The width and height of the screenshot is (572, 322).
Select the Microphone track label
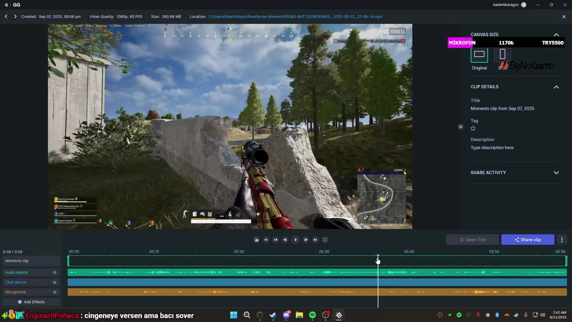(16, 292)
